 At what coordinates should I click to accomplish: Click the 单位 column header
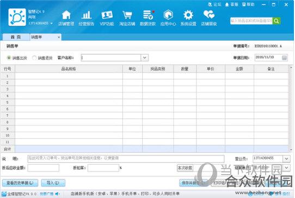click(x=132, y=69)
